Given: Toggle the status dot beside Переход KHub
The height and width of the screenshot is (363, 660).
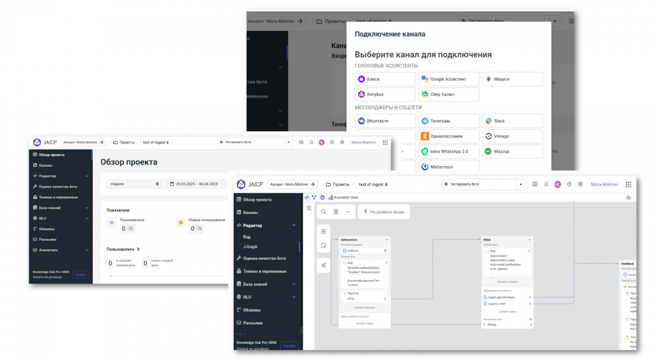Looking at the screenshot, I should (x=385, y=299).
